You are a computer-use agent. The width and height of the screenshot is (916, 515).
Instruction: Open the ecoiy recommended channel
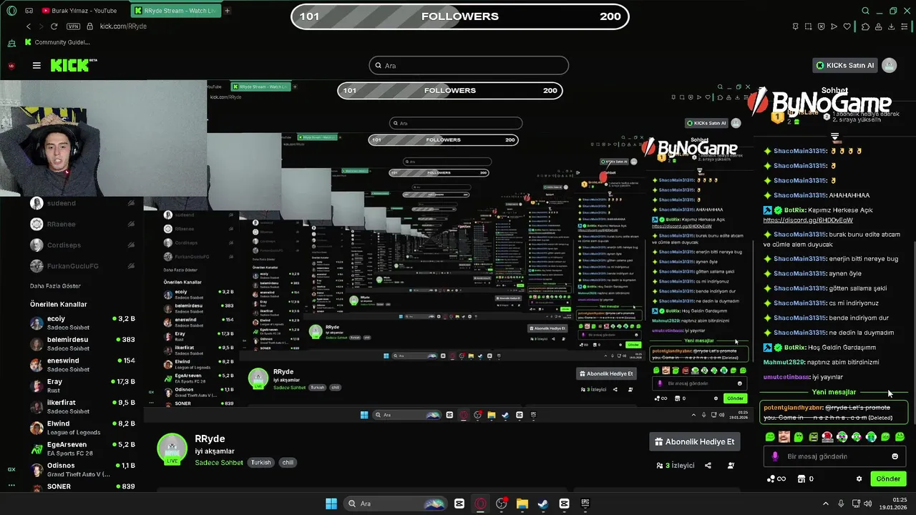tap(82, 323)
